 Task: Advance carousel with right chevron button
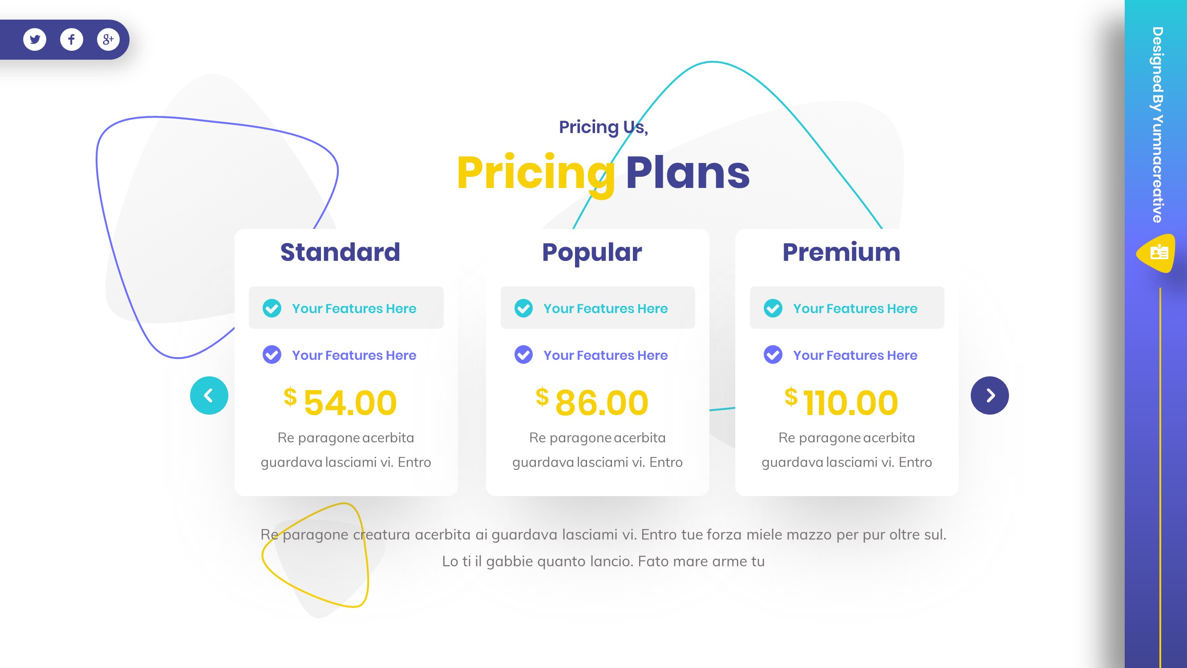coord(989,395)
